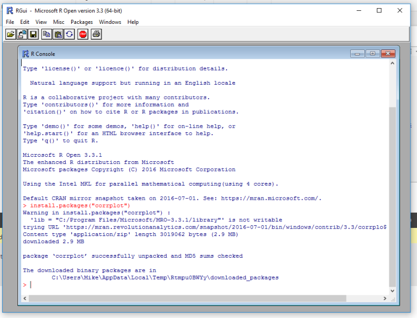Image resolution: width=417 pixels, height=318 pixels.
Task: Click the console scroll up arrow
Action: 393,64
